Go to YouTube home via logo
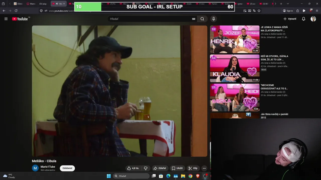Screen dimensions: 321x180 (x=20, y=19)
